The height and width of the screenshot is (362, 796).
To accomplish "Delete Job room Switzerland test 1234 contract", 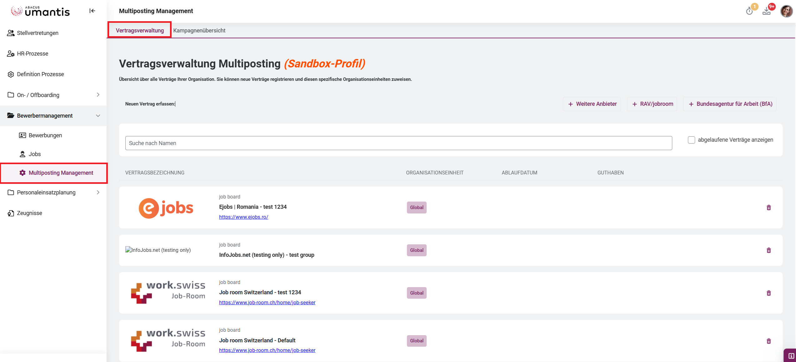I will [x=768, y=293].
